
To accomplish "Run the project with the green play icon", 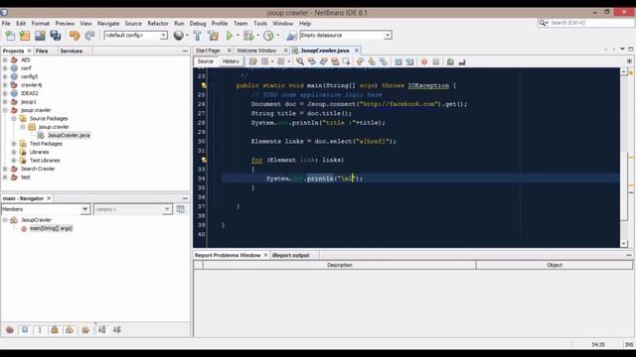I will 230,36.
